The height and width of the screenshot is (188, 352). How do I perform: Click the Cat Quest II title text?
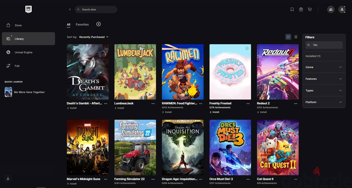pyautogui.click(x=265, y=179)
